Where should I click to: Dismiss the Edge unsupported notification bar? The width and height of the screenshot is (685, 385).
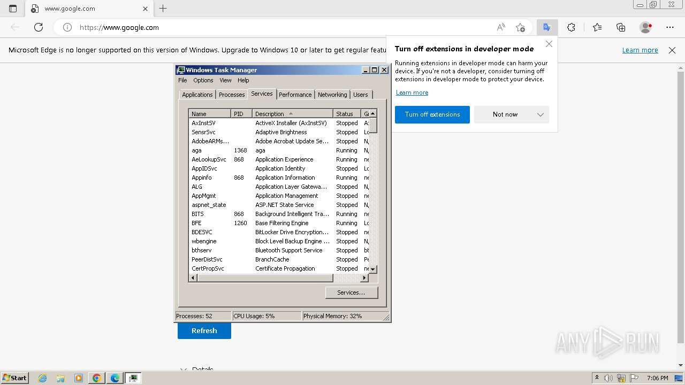(x=672, y=50)
